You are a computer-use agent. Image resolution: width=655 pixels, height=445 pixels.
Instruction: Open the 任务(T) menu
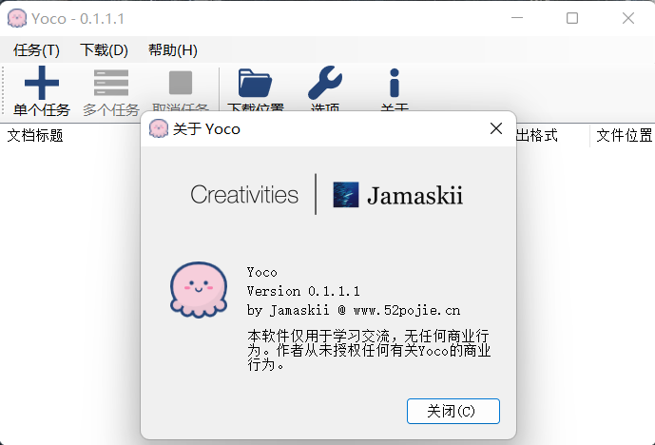click(36, 50)
